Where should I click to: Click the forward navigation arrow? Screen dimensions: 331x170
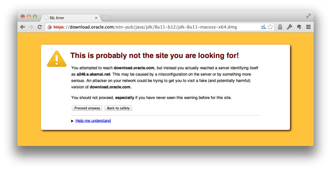tap(31, 27)
